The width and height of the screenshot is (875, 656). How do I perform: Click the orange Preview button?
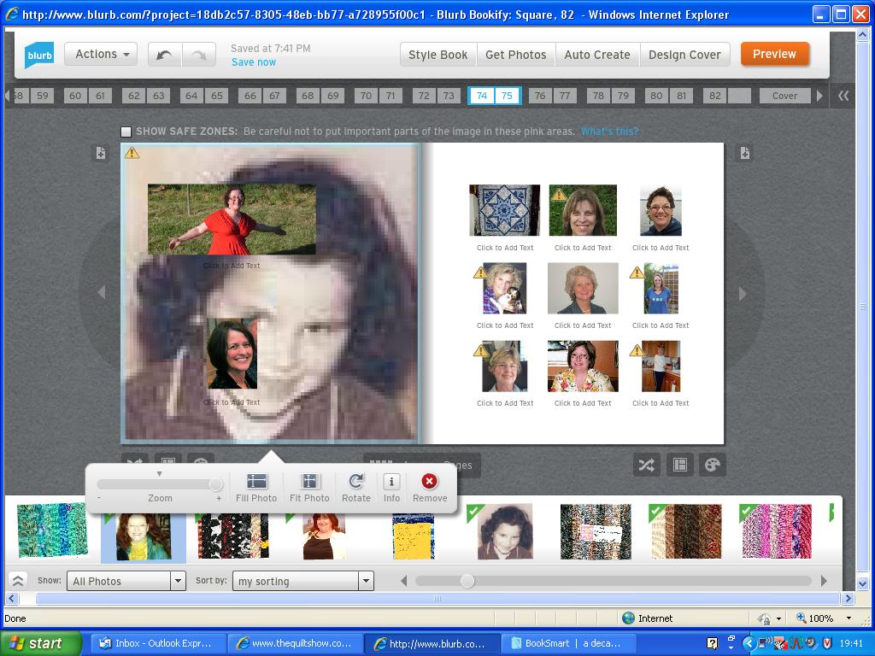[x=774, y=54]
